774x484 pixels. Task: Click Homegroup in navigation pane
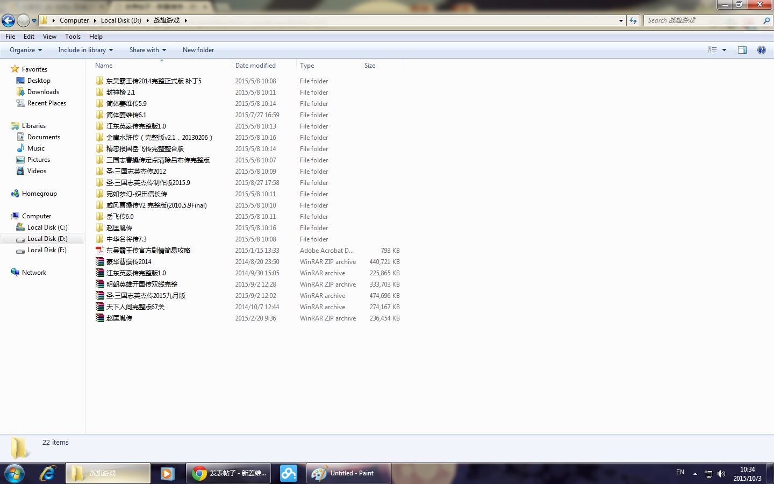(x=39, y=194)
